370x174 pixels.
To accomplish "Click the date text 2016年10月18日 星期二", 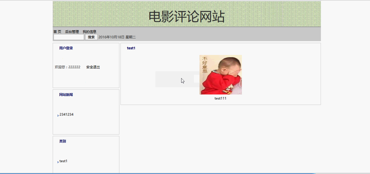I will tap(117, 37).
